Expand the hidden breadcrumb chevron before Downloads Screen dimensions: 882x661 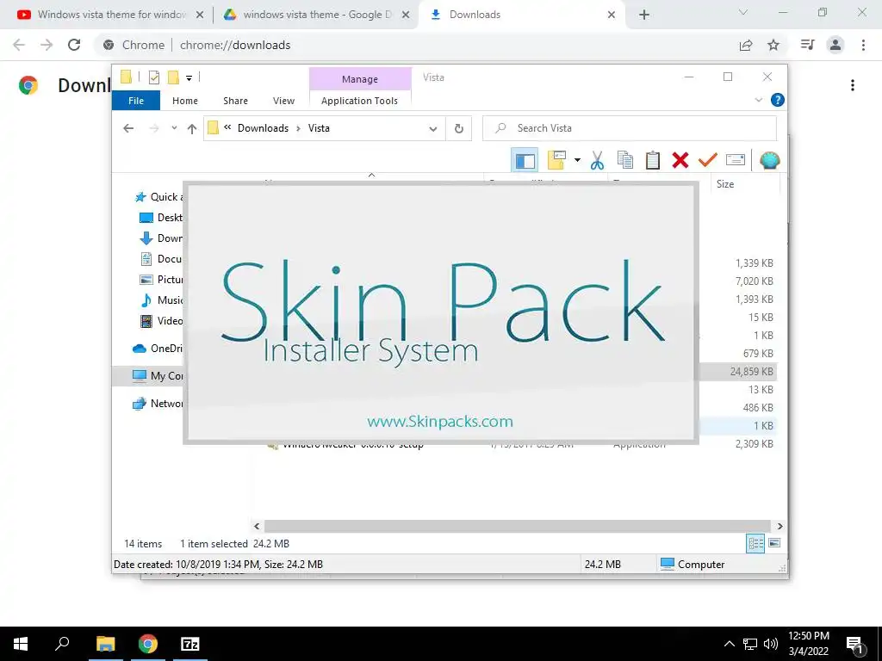pyautogui.click(x=227, y=127)
